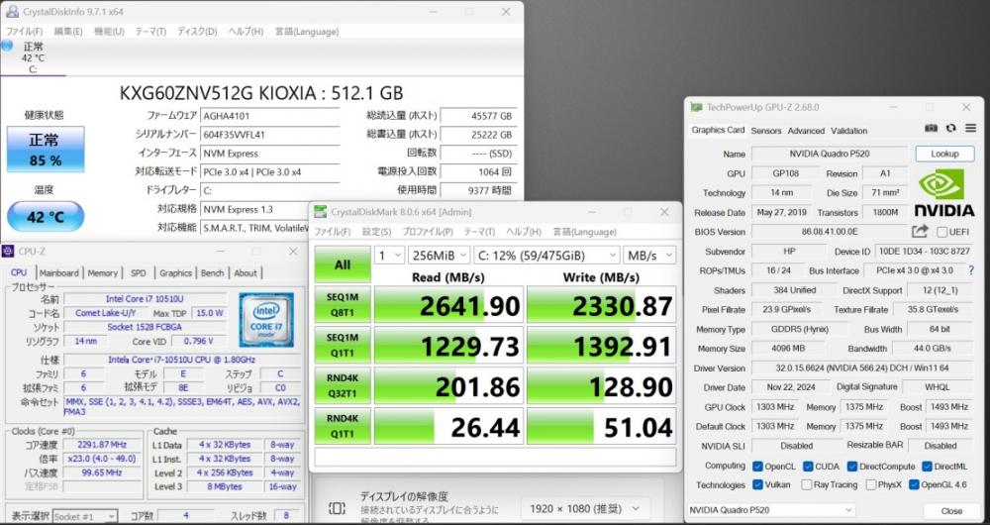
Task: Open the 言語(Language) menu in CrystalDiskMark
Action: (585, 232)
